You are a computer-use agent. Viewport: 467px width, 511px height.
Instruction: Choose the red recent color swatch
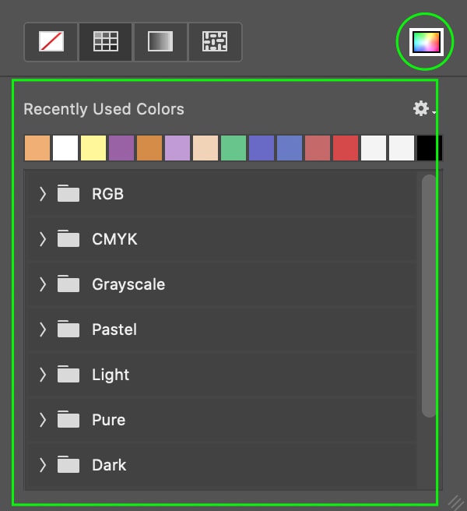[346, 148]
